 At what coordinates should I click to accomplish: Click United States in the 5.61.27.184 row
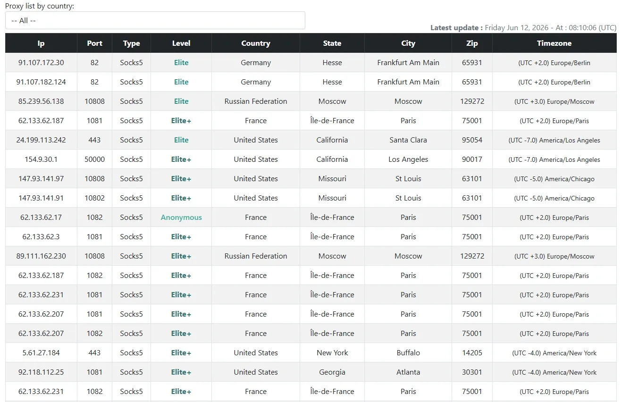tap(256, 353)
